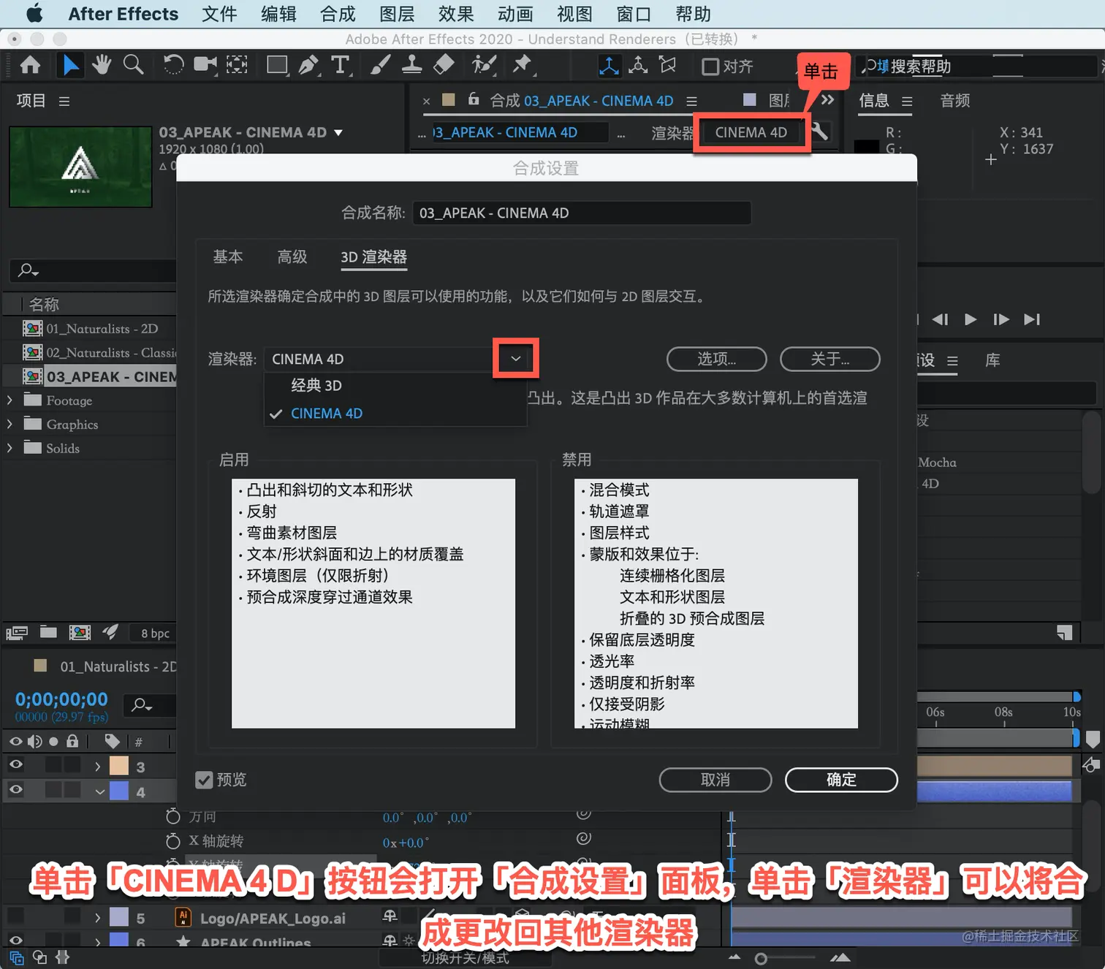
Task: Select the Pan Behind anchor point tool
Action: click(x=237, y=66)
